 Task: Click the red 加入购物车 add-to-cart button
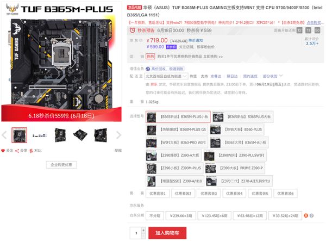point(167,233)
